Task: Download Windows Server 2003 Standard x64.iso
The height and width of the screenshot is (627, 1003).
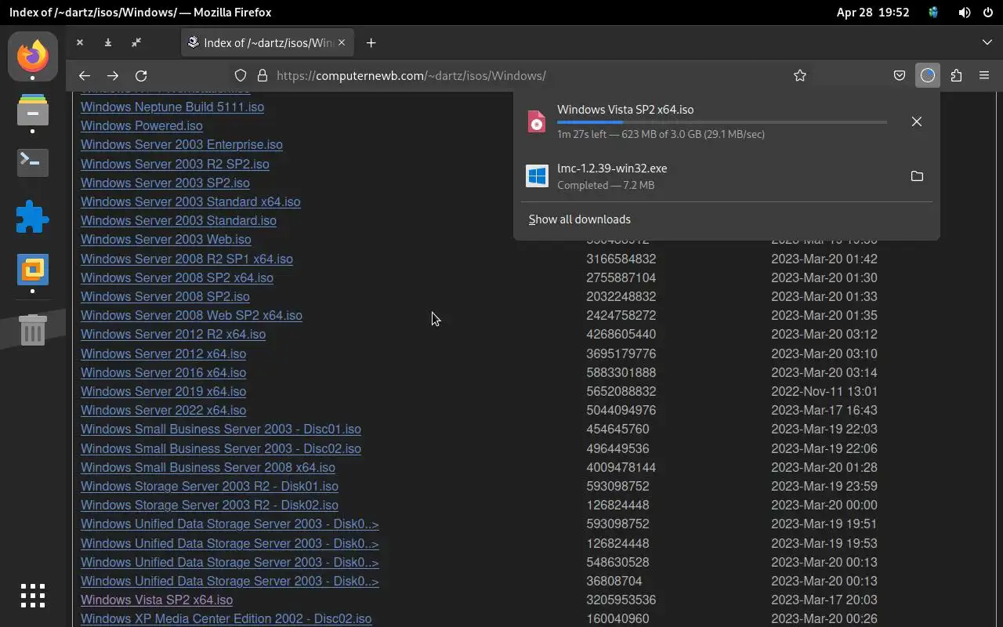Action: point(190,201)
